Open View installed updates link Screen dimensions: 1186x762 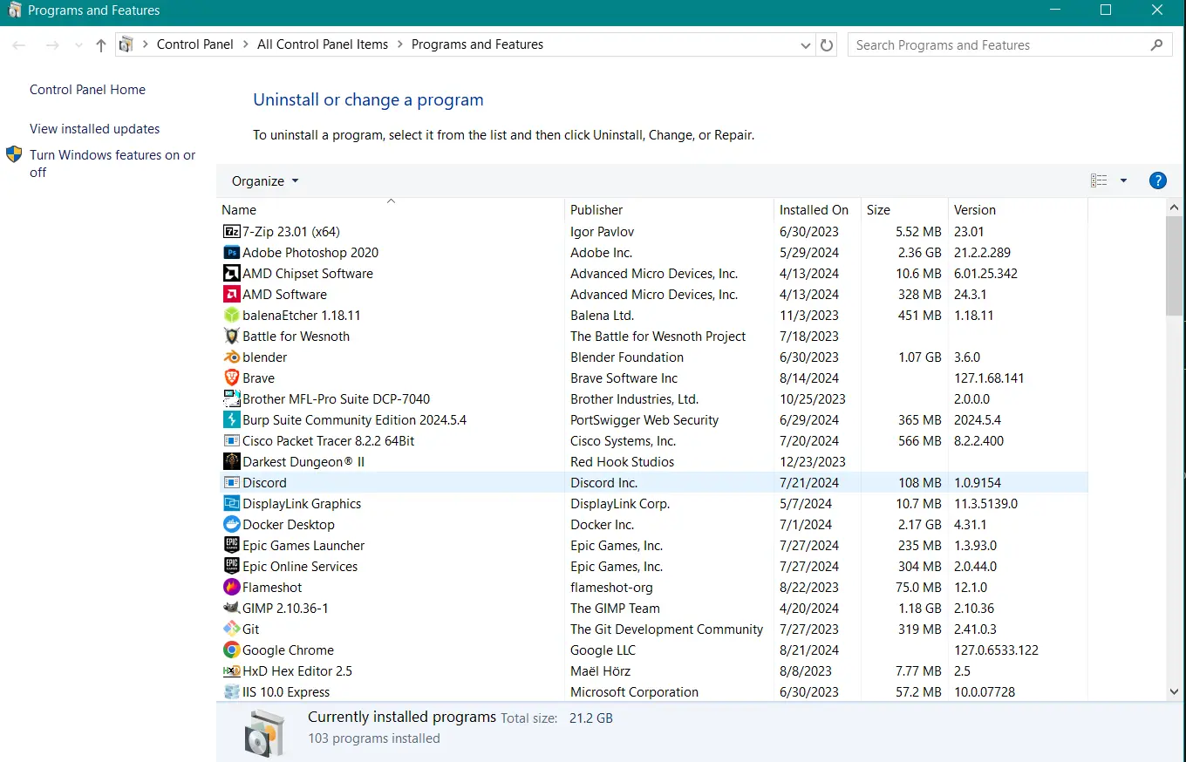94,129
